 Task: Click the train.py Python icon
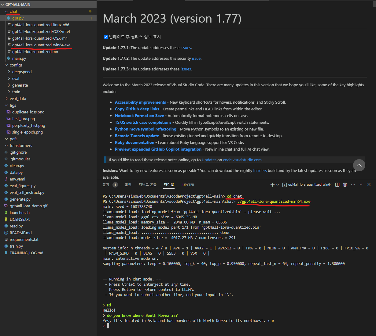coord(6,246)
